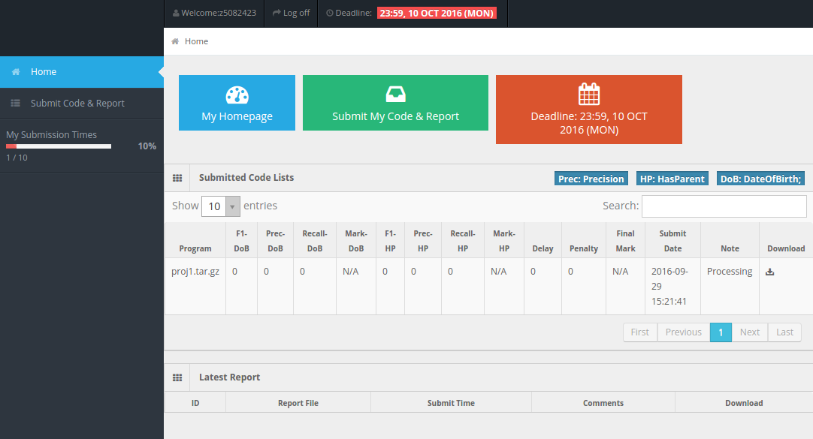Sort the table by the Submit Date column

click(672, 241)
